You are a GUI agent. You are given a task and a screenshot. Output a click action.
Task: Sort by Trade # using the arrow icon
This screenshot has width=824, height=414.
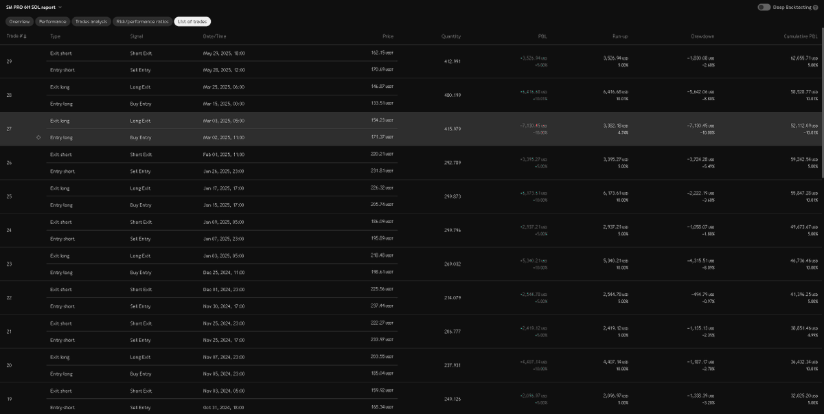coord(25,36)
